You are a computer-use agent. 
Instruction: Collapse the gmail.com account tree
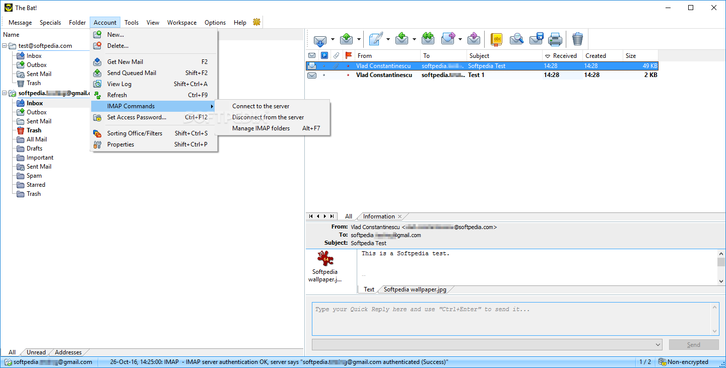(x=5, y=93)
